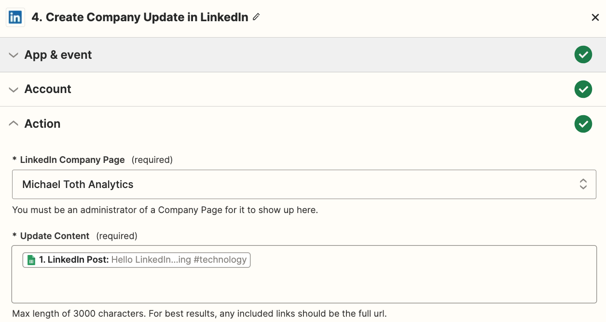Expand the App & event chevron
Screen dimensions: 606x322
(x=14, y=55)
